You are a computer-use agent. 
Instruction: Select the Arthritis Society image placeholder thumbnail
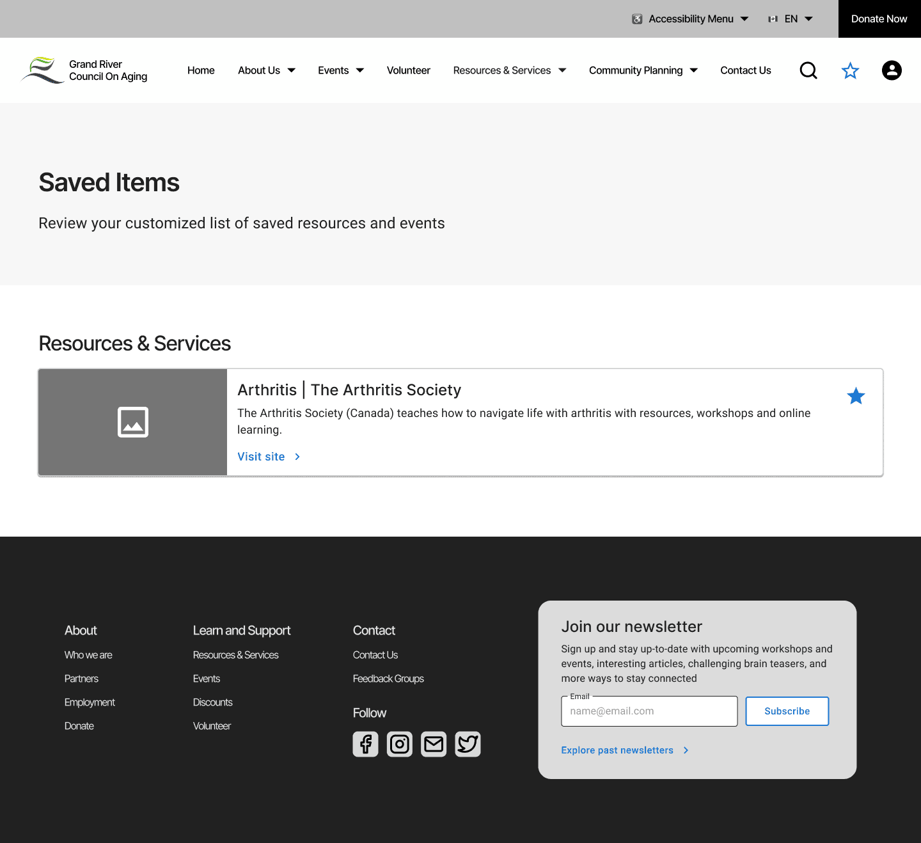tap(133, 422)
